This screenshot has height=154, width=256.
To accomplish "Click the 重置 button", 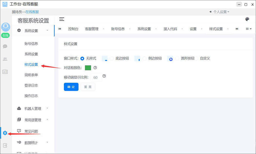I will 88,87.
